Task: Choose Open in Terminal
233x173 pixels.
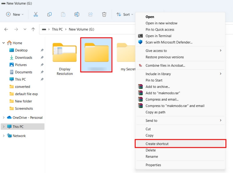Action: pos(180,36)
